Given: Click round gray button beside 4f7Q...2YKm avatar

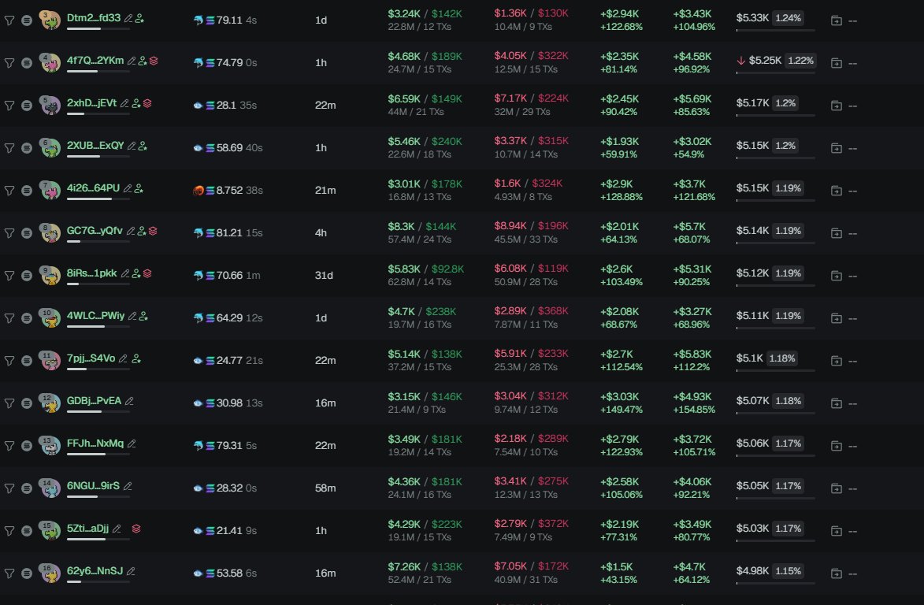Looking at the screenshot, I should [27, 62].
